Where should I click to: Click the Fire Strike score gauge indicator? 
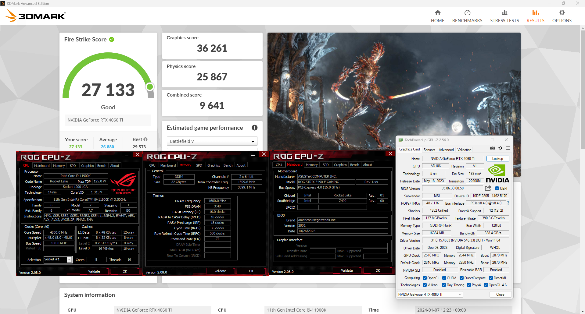(x=150, y=87)
